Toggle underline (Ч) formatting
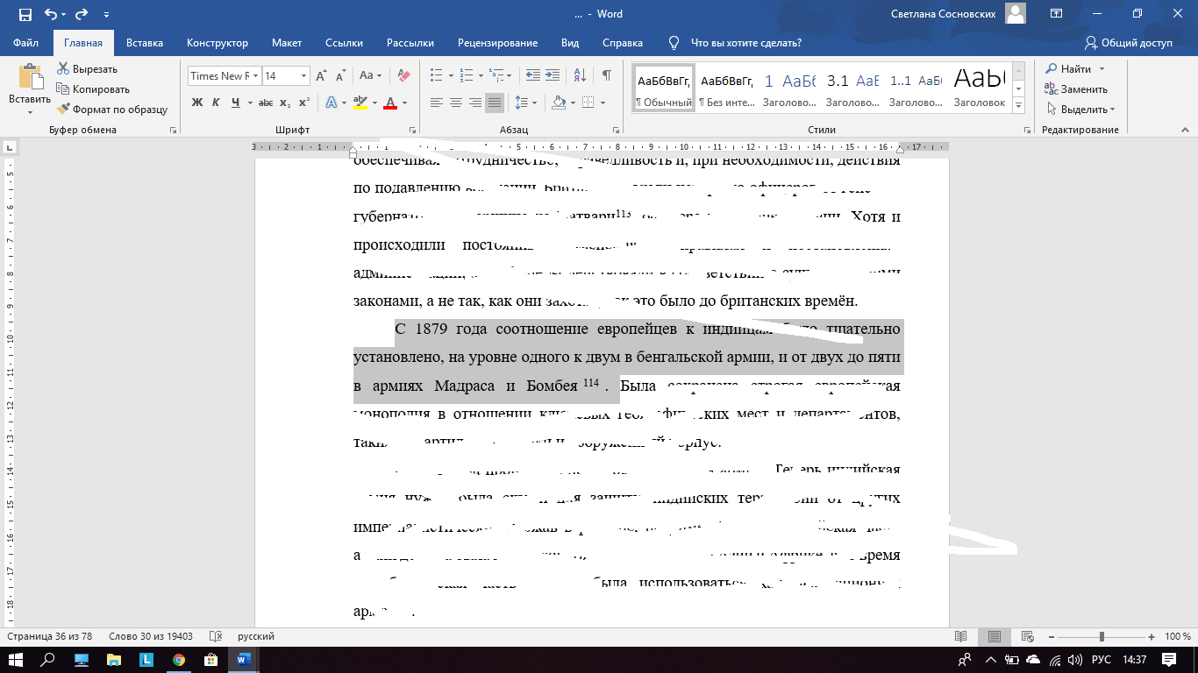 pos(236,103)
